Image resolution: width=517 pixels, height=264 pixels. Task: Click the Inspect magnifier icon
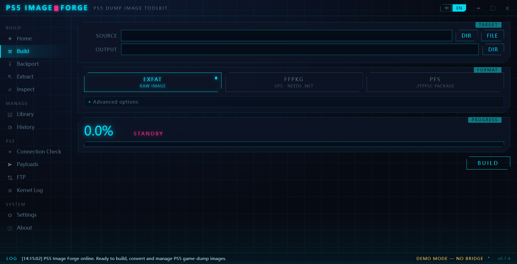[x=10, y=90]
